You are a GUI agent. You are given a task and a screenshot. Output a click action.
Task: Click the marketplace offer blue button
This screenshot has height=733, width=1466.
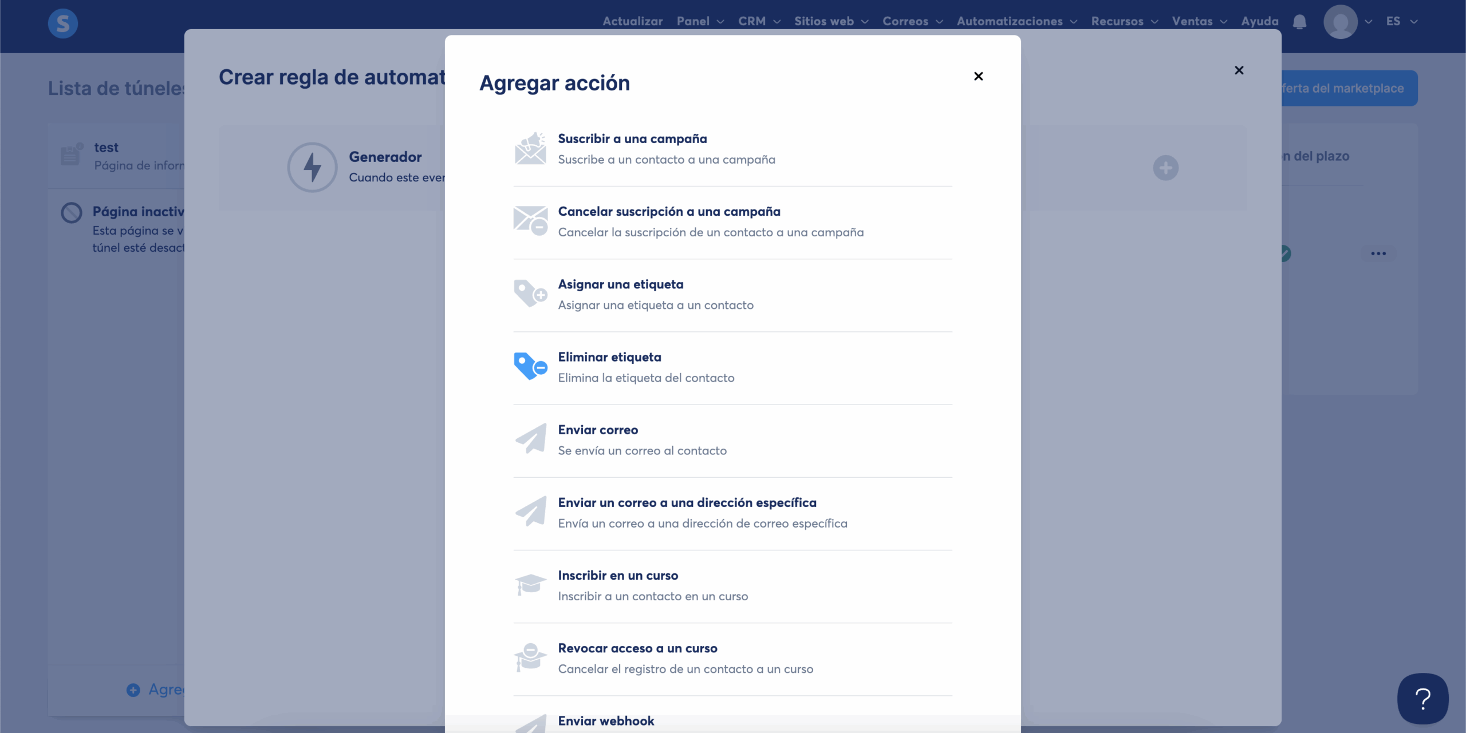click(1350, 88)
